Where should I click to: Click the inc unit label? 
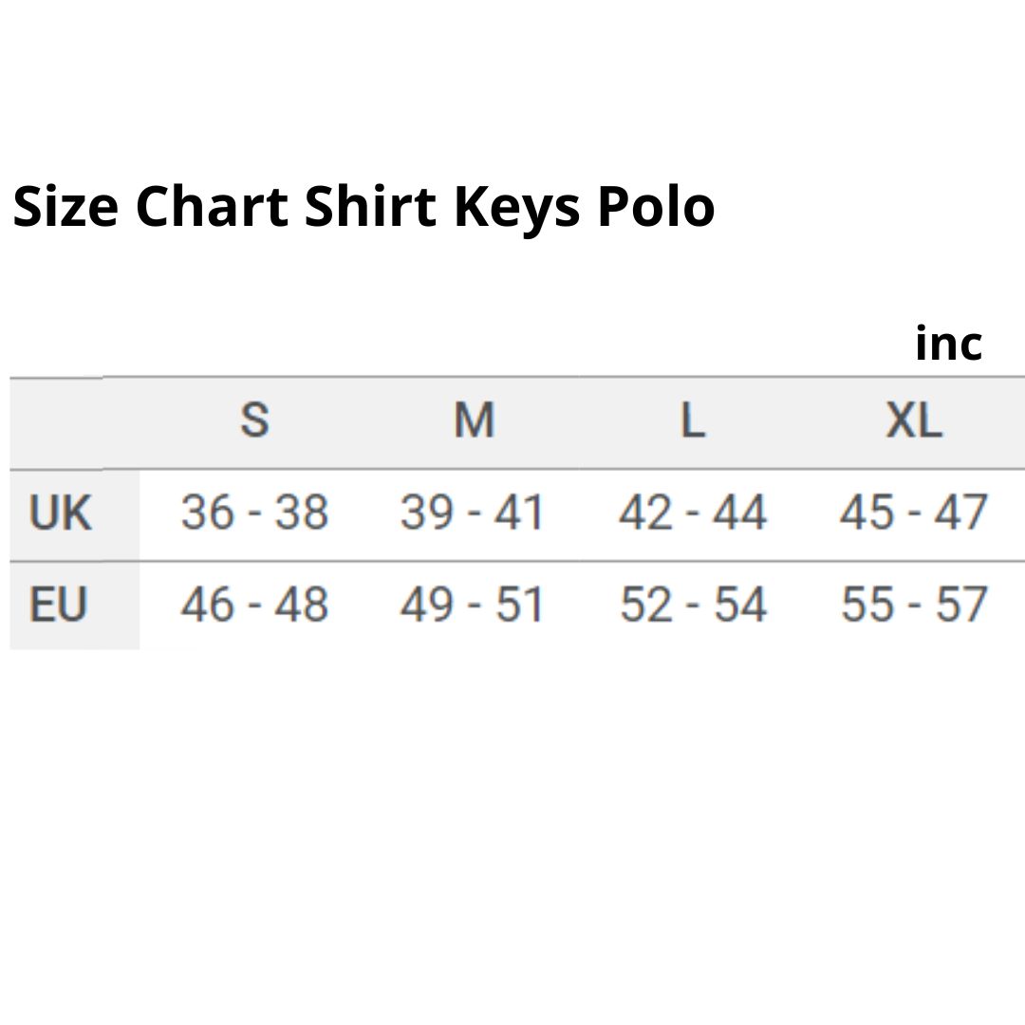pyautogui.click(x=948, y=344)
